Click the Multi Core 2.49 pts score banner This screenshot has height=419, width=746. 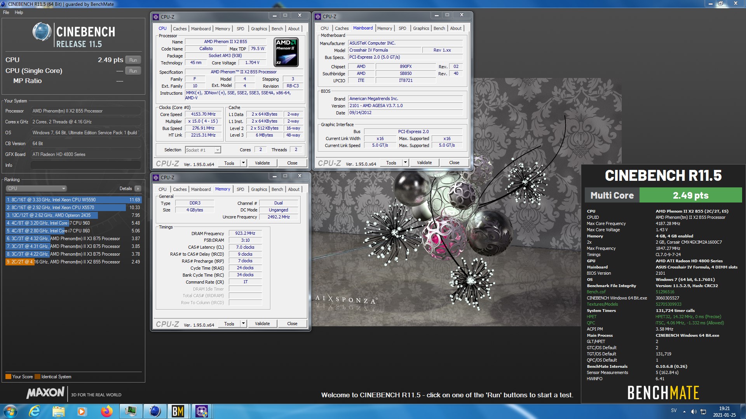pyautogui.click(x=664, y=195)
